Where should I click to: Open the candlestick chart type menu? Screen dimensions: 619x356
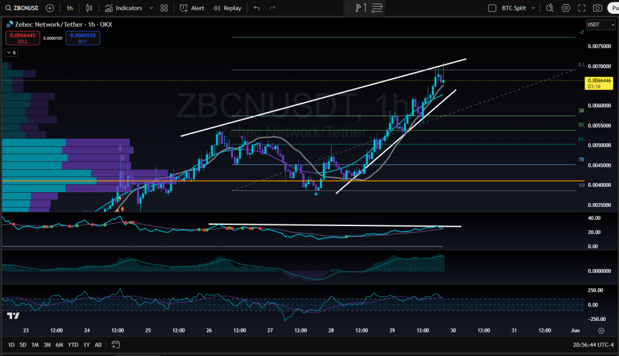pos(89,8)
